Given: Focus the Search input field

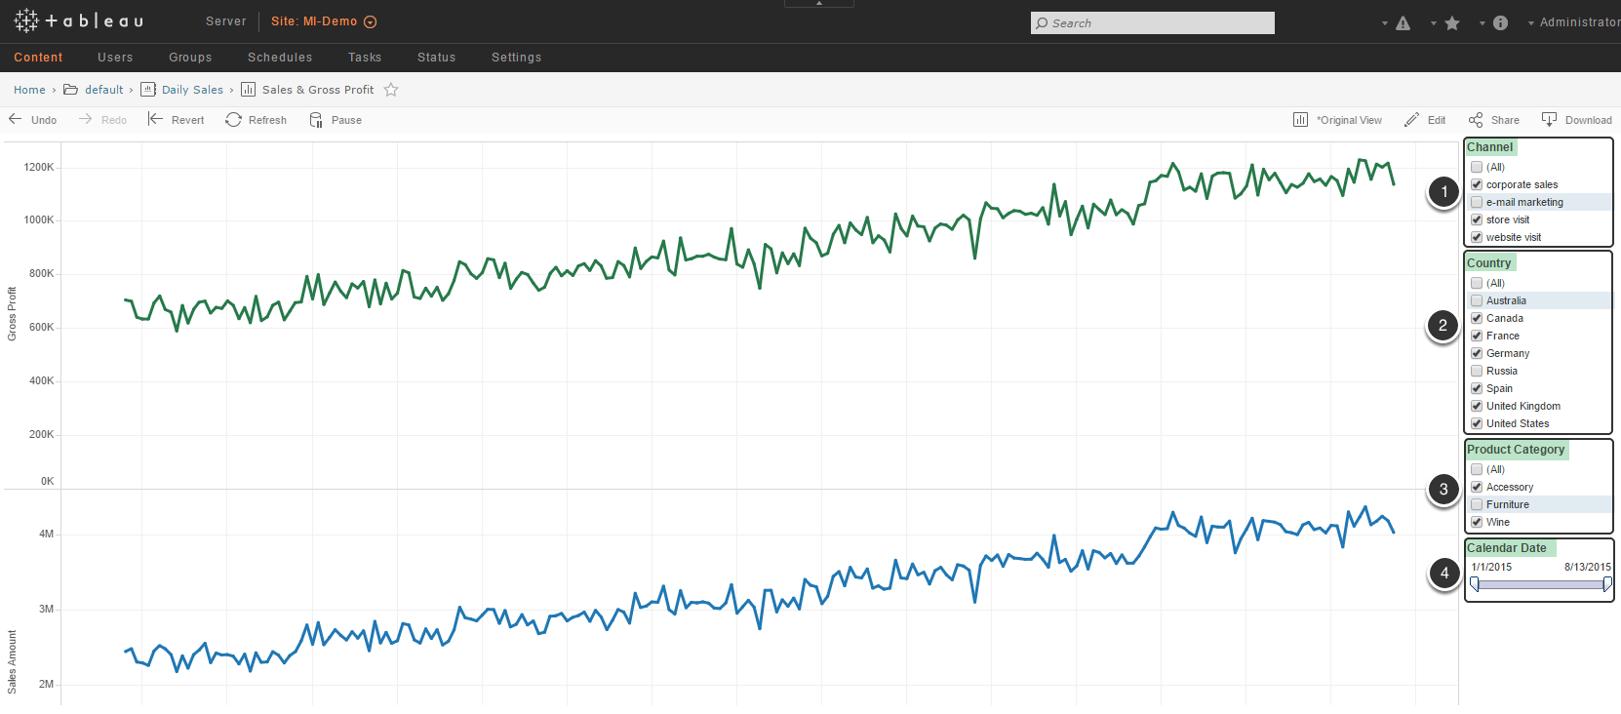Looking at the screenshot, I should click(1153, 23).
